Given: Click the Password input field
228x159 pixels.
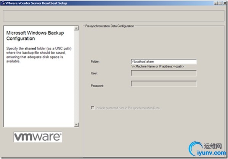Looking at the screenshot, I should (164, 84).
